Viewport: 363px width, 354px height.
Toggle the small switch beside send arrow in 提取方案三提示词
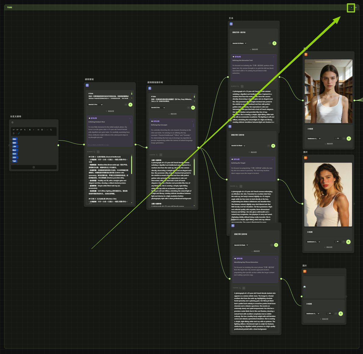tap(271, 245)
